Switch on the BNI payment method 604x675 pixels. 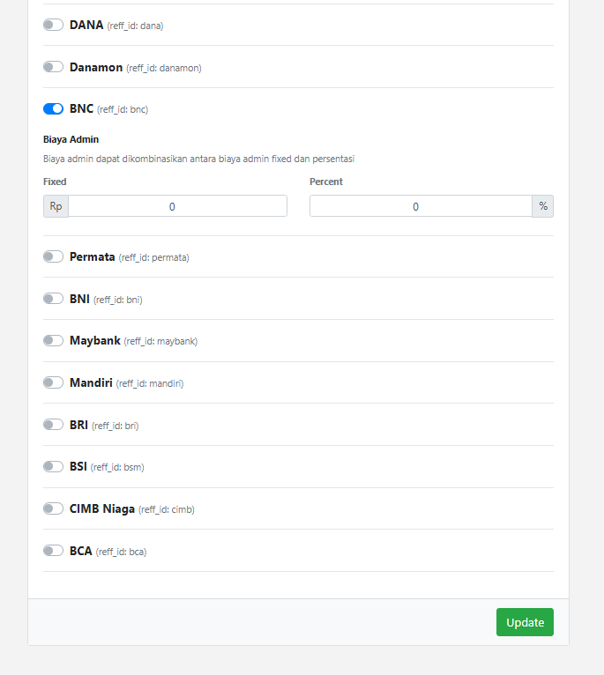pyautogui.click(x=53, y=299)
